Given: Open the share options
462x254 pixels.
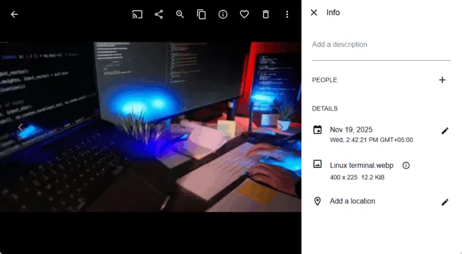Looking at the screenshot, I should [x=159, y=14].
